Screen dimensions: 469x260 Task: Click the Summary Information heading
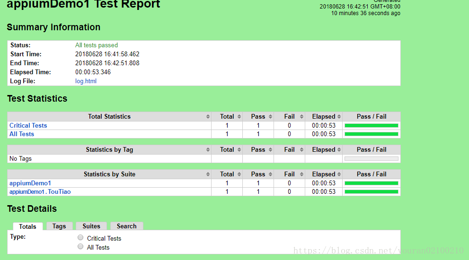(53, 27)
